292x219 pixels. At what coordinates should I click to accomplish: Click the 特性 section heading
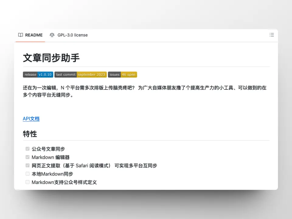click(x=30, y=134)
